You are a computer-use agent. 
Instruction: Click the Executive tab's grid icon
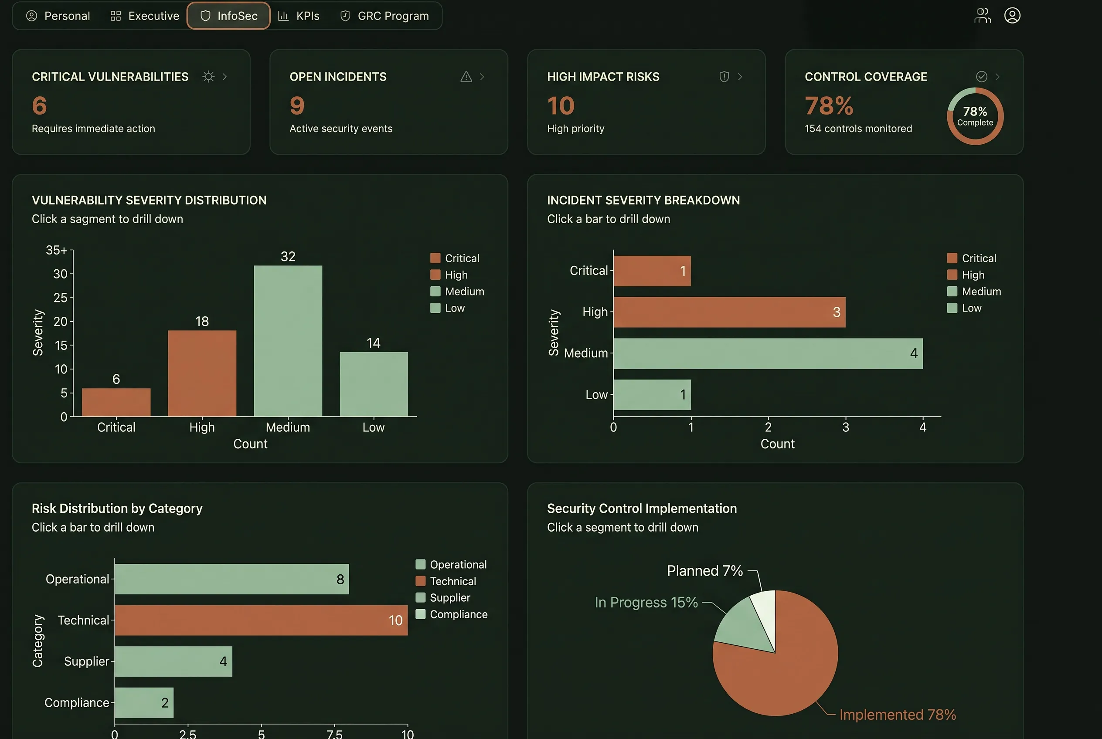point(116,16)
